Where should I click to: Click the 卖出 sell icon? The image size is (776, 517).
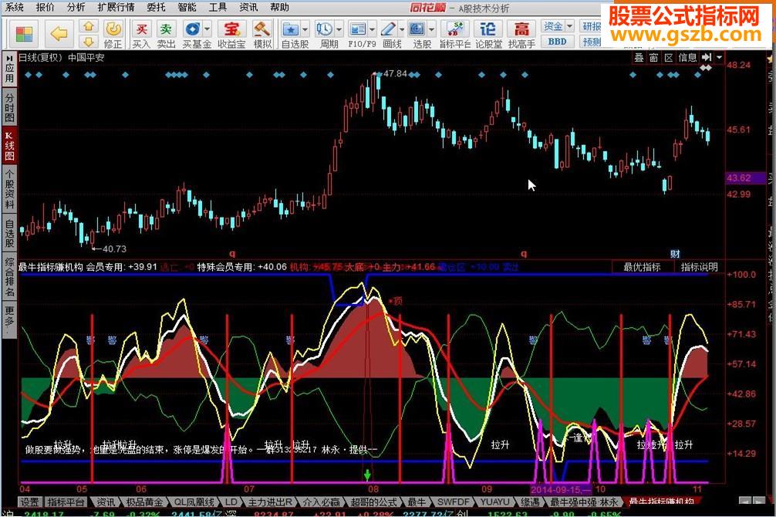point(166,35)
